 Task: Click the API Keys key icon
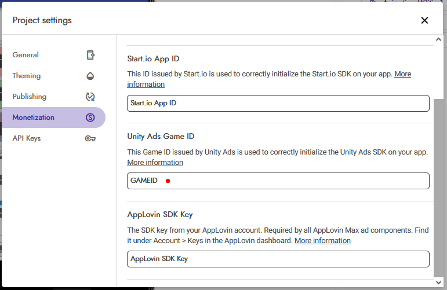point(90,138)
